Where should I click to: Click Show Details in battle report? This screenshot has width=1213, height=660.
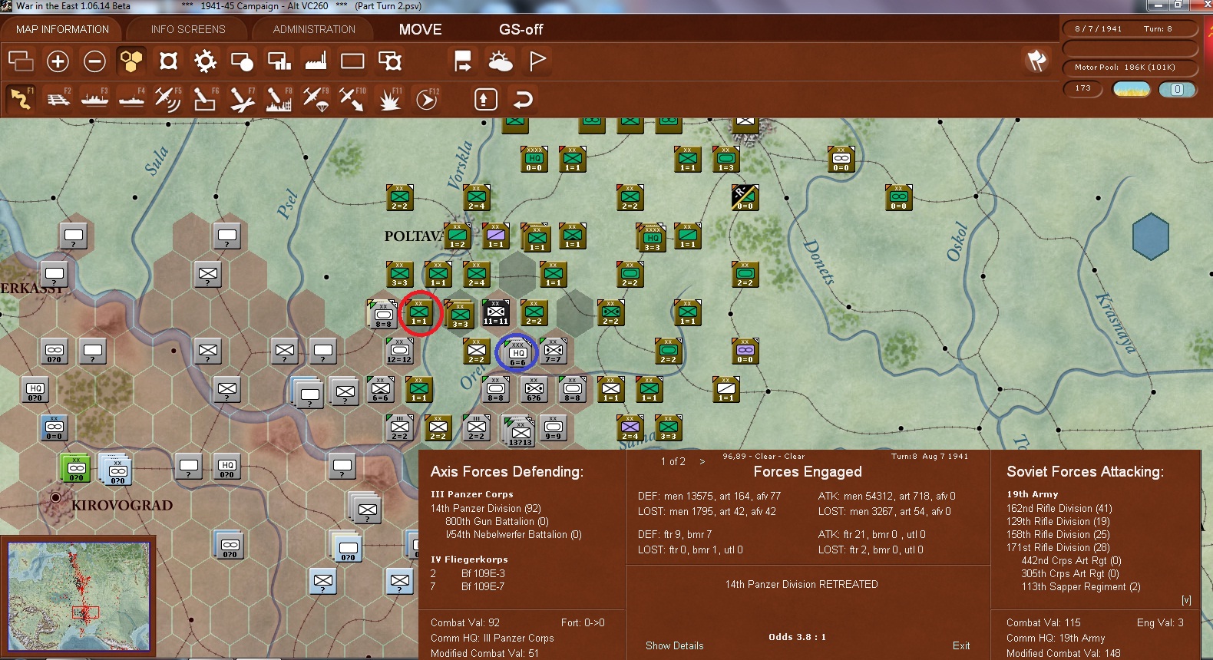674,645
